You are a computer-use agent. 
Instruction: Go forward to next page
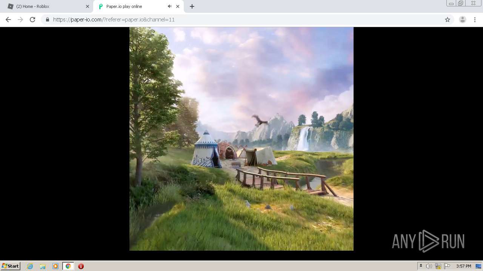[20, 20]
